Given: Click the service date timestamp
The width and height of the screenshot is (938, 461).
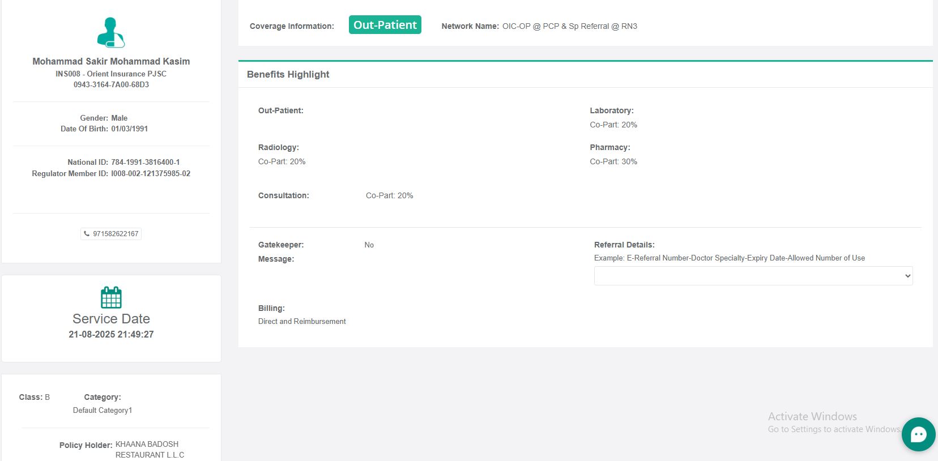Looking at the screenshot, I should (111, 334).
